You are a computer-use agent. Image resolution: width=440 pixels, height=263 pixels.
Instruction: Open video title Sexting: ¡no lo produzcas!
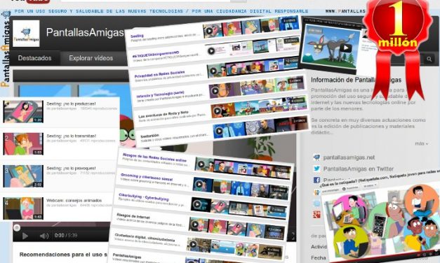click(71, 104)
